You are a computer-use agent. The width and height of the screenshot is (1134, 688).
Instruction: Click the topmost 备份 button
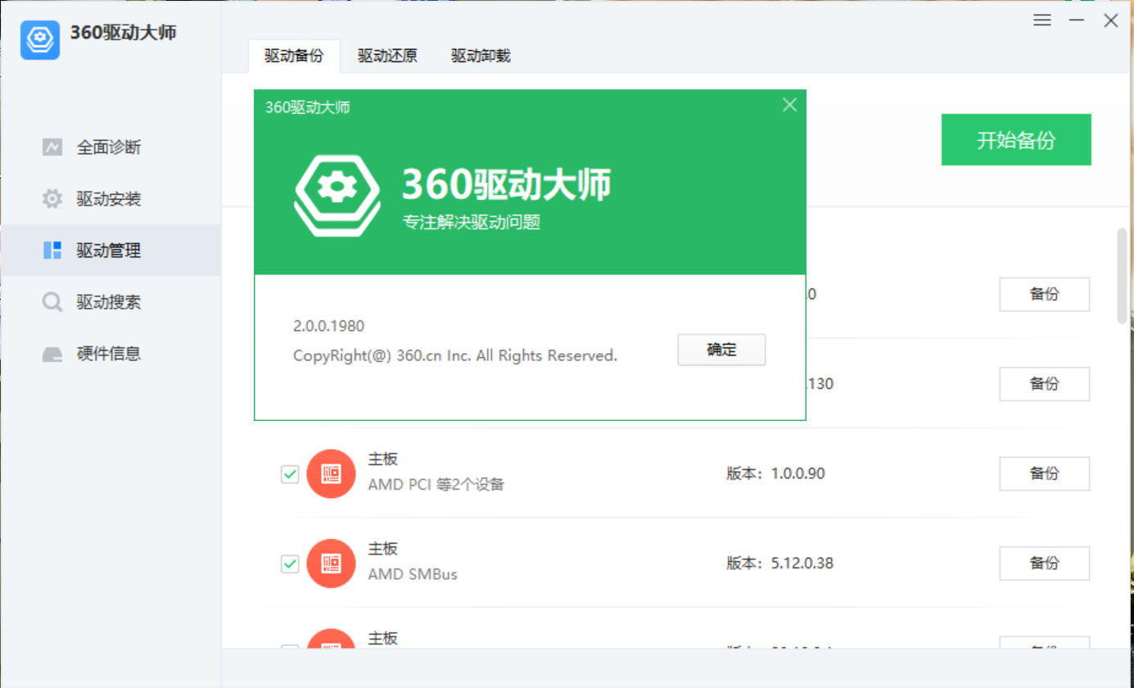[1044, 295]
